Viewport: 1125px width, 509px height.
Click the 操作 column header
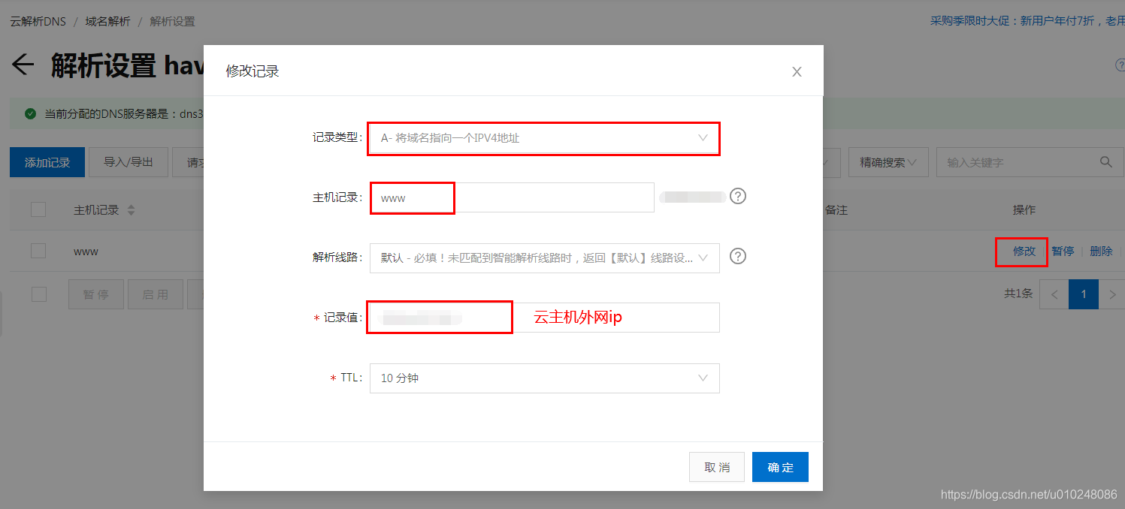click(1024, 209)
